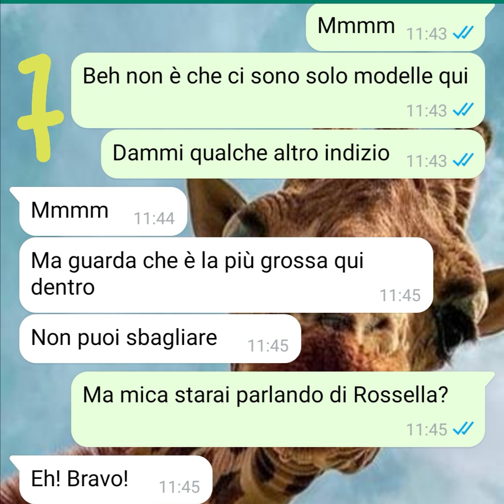The width and height of the screenshot is (504, 504).
Task: Tap the read ticks on the Rossella message
Action: (x=463, y=429)
